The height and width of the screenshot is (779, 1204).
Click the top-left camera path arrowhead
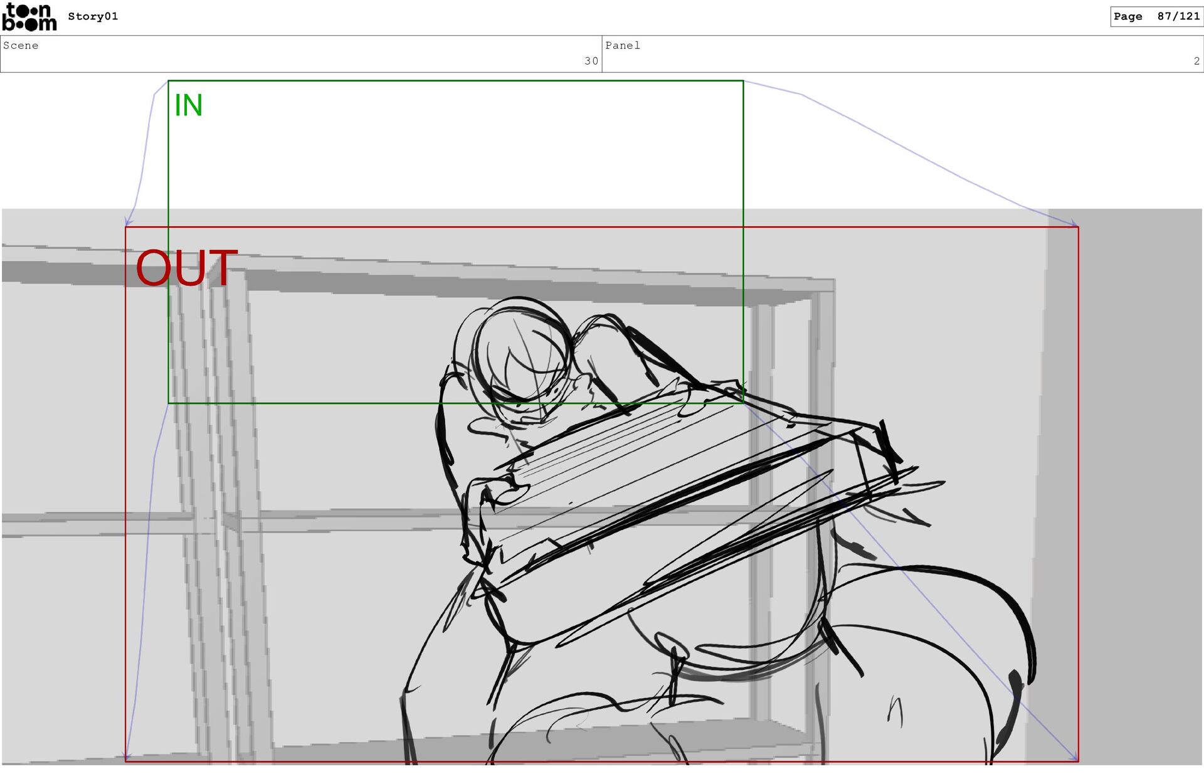128,221
